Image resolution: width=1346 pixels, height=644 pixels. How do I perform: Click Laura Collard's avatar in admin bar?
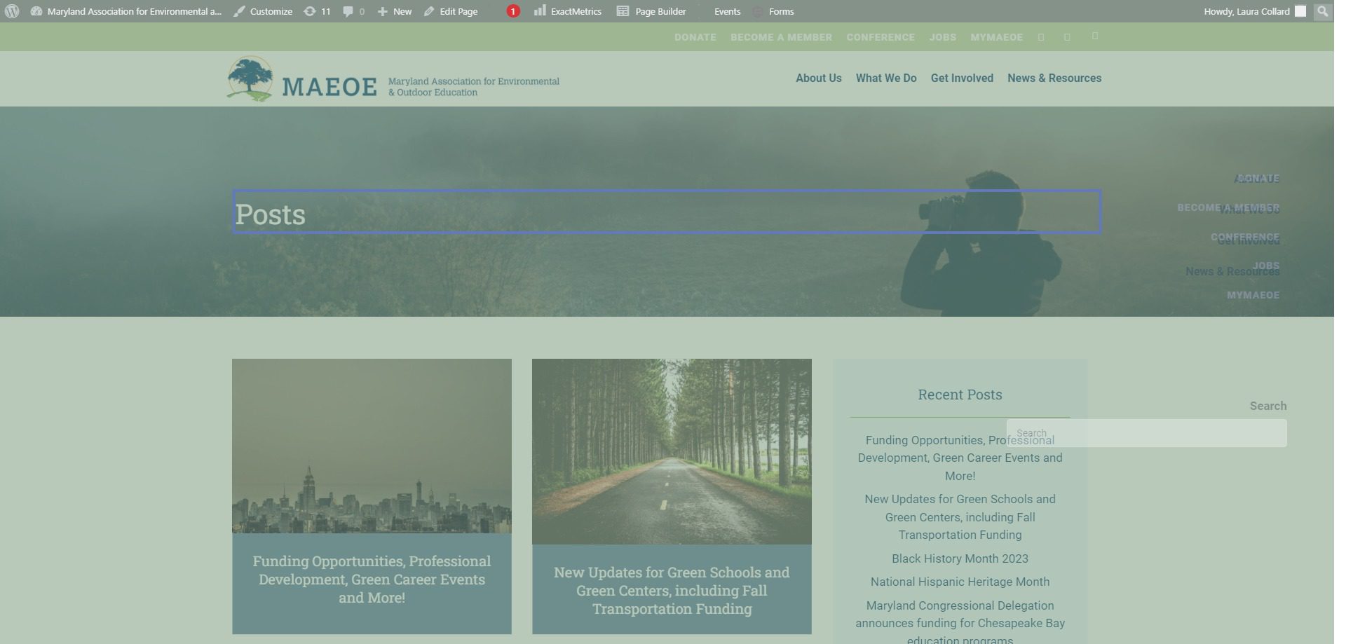(x=1300, y=11)
